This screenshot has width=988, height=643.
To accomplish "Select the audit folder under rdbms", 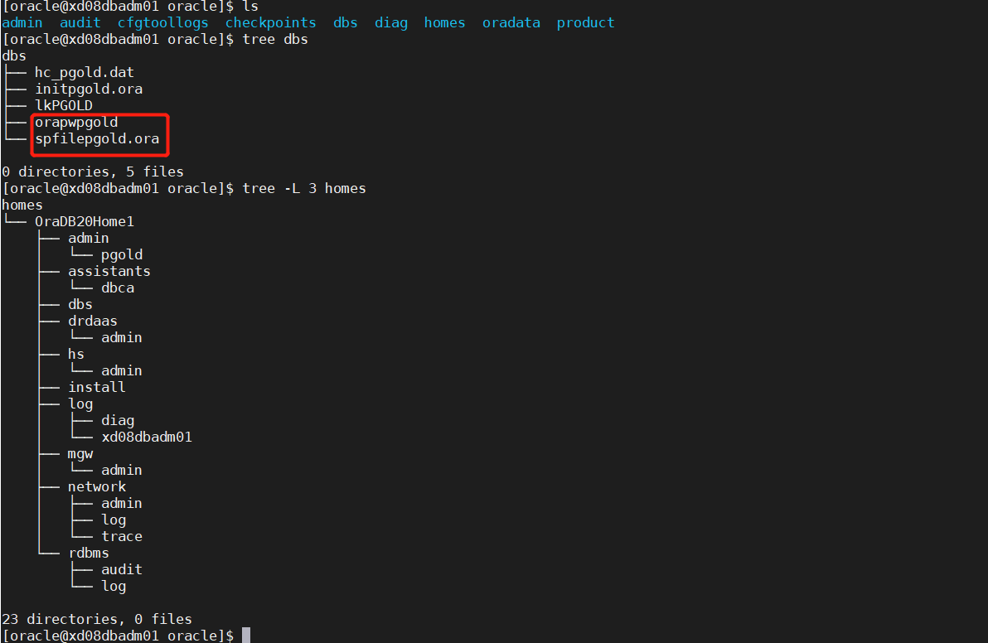I will (122, 569).
